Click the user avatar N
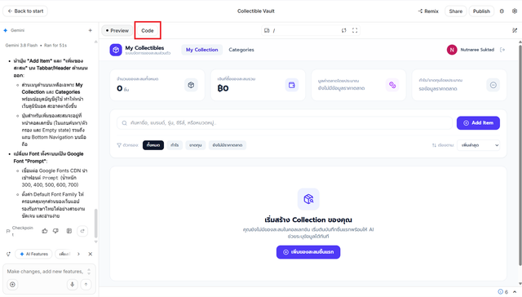Image resolution: width=522 pixels, height=297 pixels. coord(452,50)
